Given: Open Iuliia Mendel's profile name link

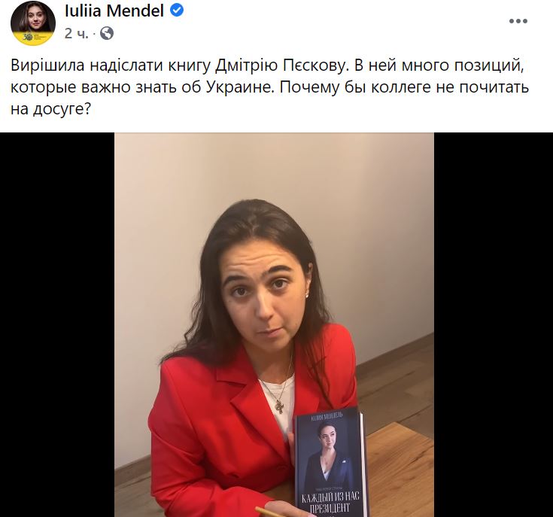Looking at the screenshot, I should (x=114, y=11).
